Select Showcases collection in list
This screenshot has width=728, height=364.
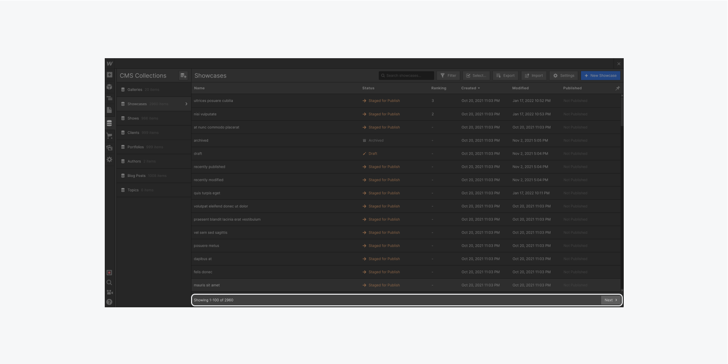click(x=154, y=104)
